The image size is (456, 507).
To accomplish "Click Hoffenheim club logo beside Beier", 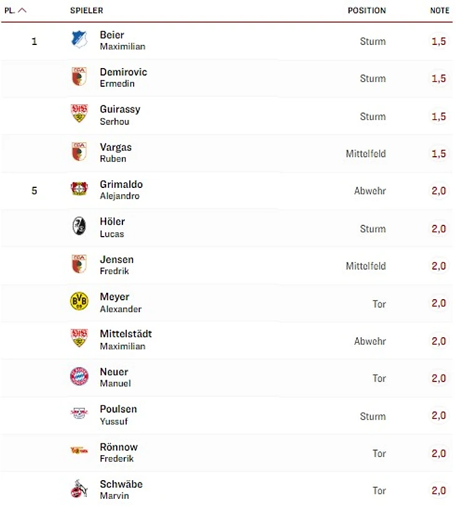I will [79, 41].
